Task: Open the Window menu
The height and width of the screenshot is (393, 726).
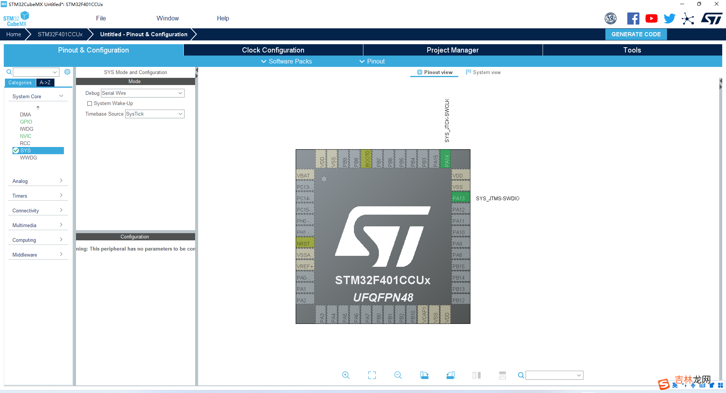Action: tap(168, 18)
